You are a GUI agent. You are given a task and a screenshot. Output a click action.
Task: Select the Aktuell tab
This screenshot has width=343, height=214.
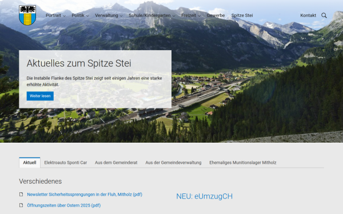[30, 163]
